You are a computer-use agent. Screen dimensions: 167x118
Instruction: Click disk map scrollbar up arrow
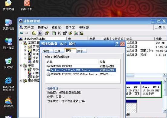tap(165, 81)
